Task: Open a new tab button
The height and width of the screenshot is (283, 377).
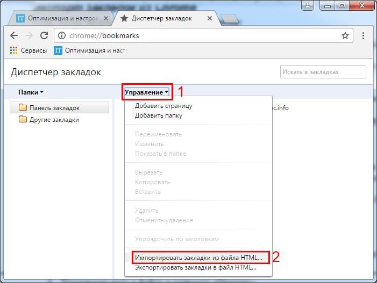Action: pyautogui.click(x=229, y=19)
